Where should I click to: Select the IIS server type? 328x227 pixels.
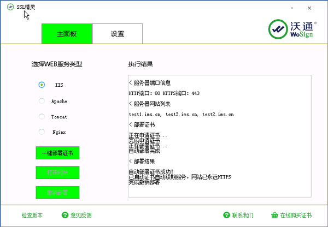[x=42, y=85]
